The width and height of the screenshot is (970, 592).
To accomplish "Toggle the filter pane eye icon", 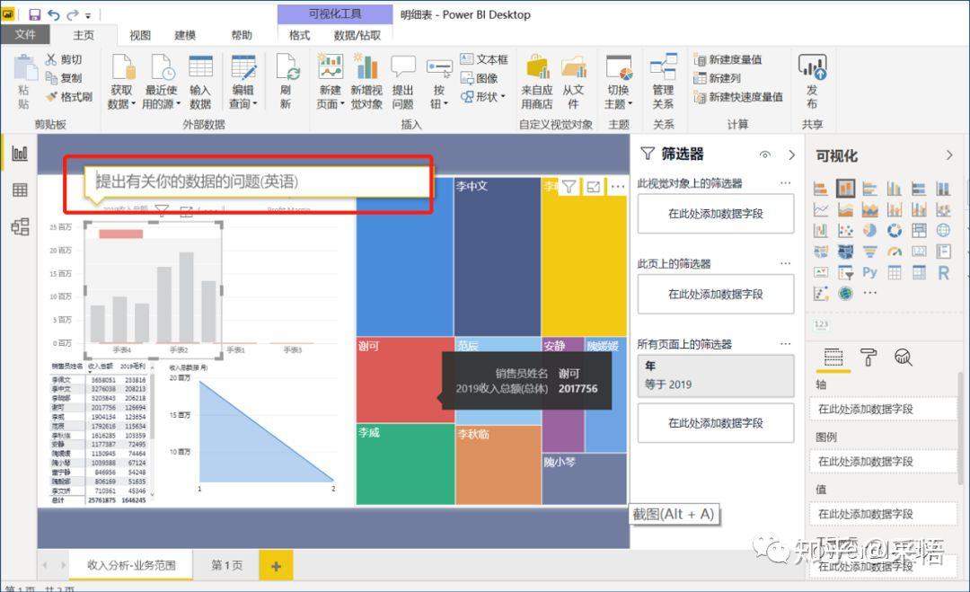I will pyautogui.click(x=765, y=155).
